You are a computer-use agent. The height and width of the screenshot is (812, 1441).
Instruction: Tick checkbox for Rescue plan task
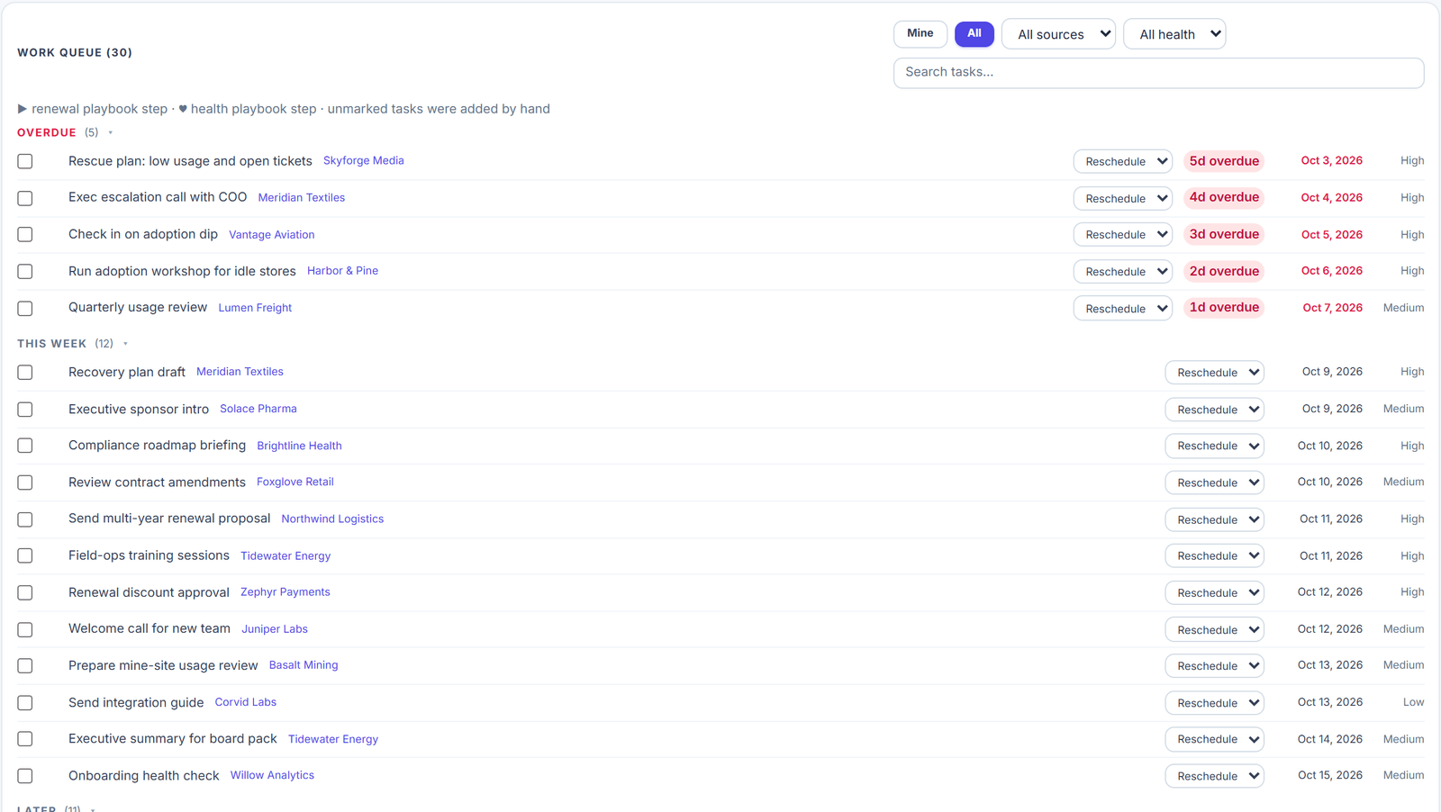click(25, 161)
